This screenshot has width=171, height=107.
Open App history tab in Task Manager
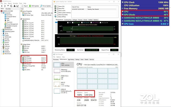tap(71, 59)
